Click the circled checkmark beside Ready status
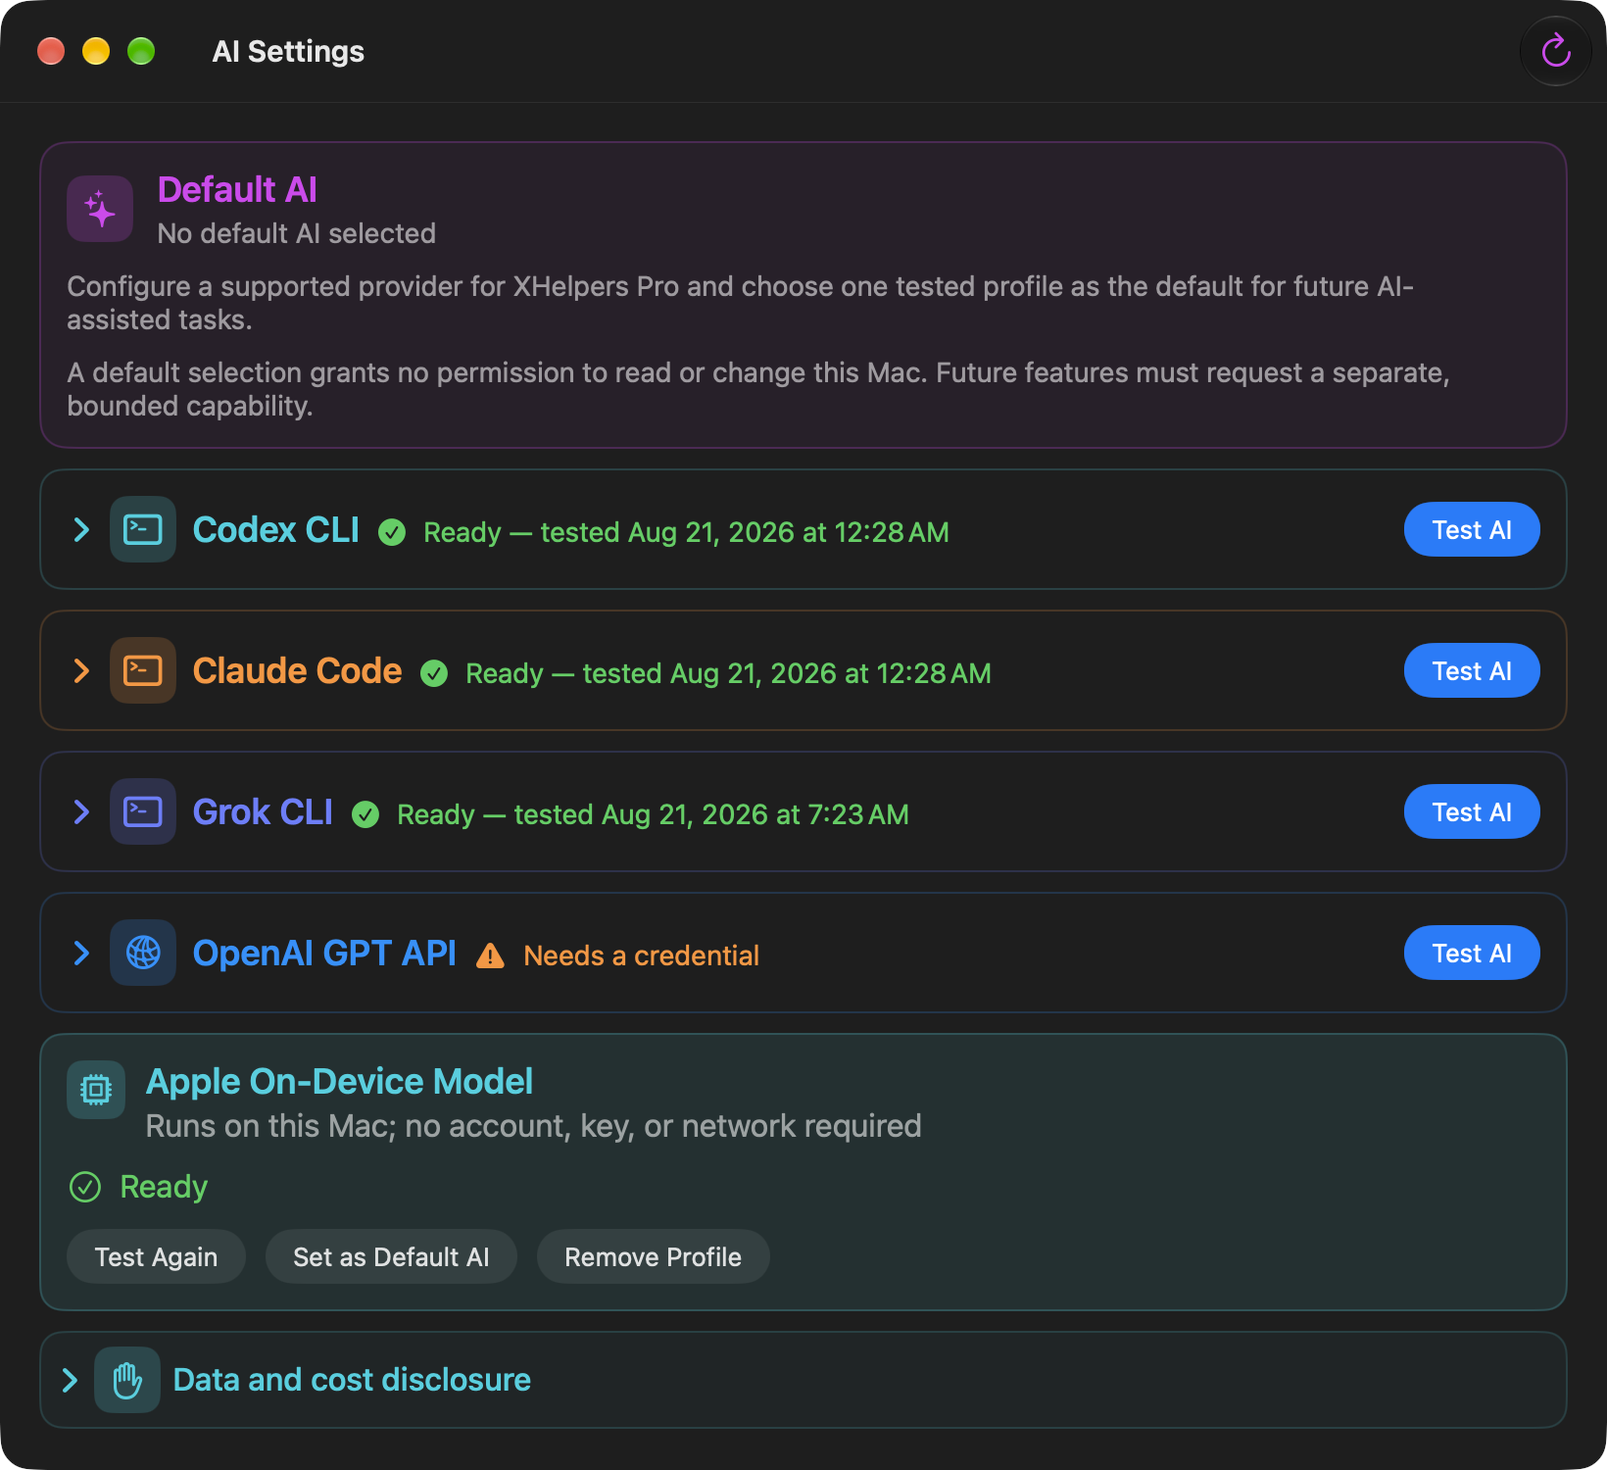 tap(85, 1187)
